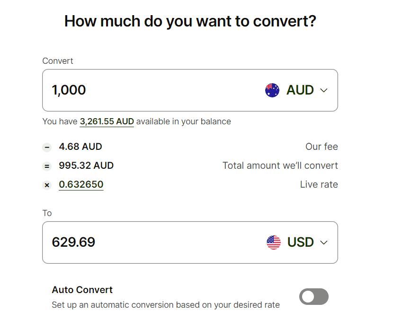
Task: Click the United States flag icon
Action: (x=274, y=242)
